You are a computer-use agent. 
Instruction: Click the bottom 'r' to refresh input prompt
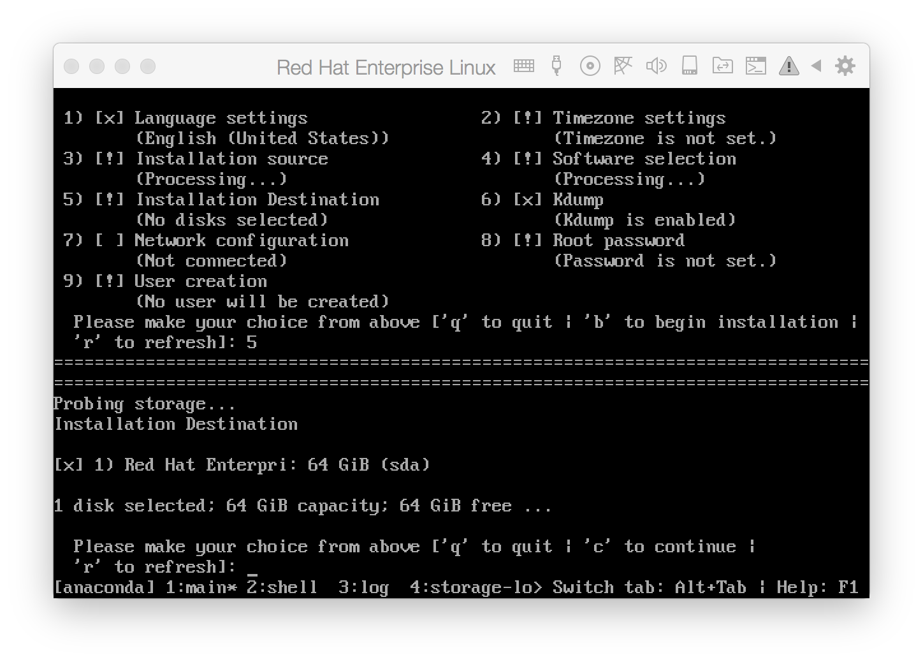[252, 567]
